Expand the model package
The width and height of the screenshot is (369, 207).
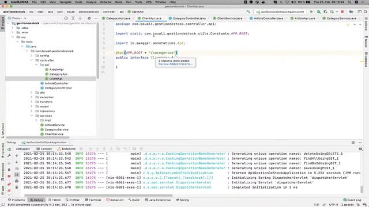[32, 106]
